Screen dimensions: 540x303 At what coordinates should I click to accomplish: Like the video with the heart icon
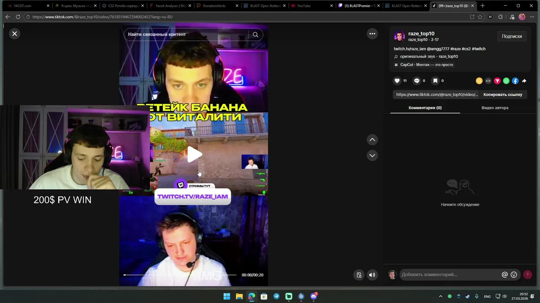click(x=397, y=81)
